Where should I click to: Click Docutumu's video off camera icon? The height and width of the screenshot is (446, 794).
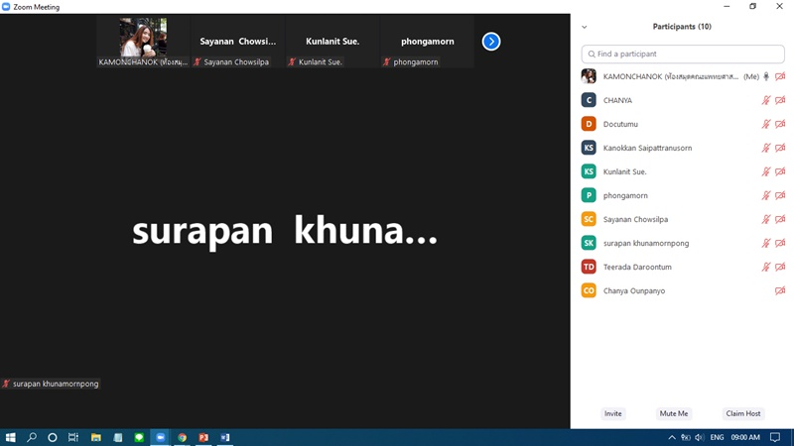[780, 124]
